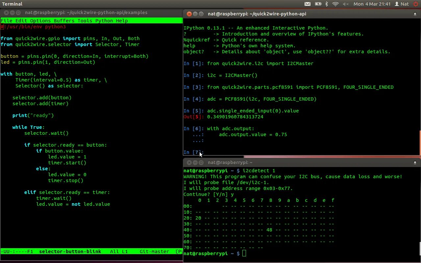The height and width of the screenshot is (263, 421).
Task: Maximize the quick2wire-python-api IPython terminal window
Action: pos(201,14)
